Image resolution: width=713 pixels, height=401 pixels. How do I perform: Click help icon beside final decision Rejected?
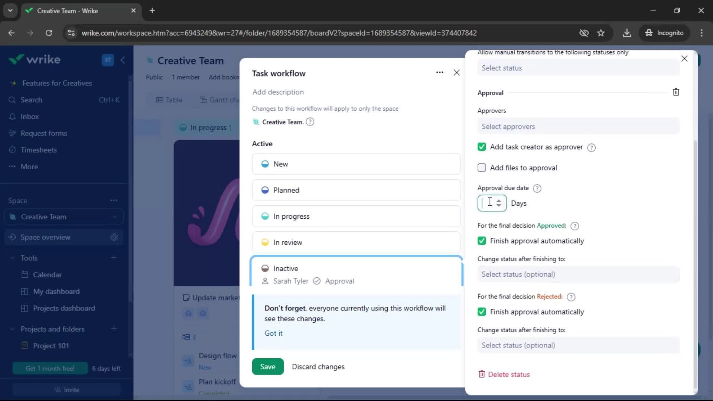571,297
